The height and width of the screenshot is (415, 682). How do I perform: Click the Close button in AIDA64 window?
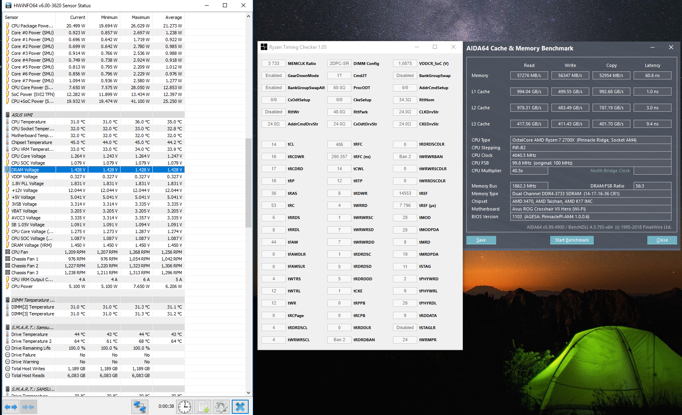(662, 240)
